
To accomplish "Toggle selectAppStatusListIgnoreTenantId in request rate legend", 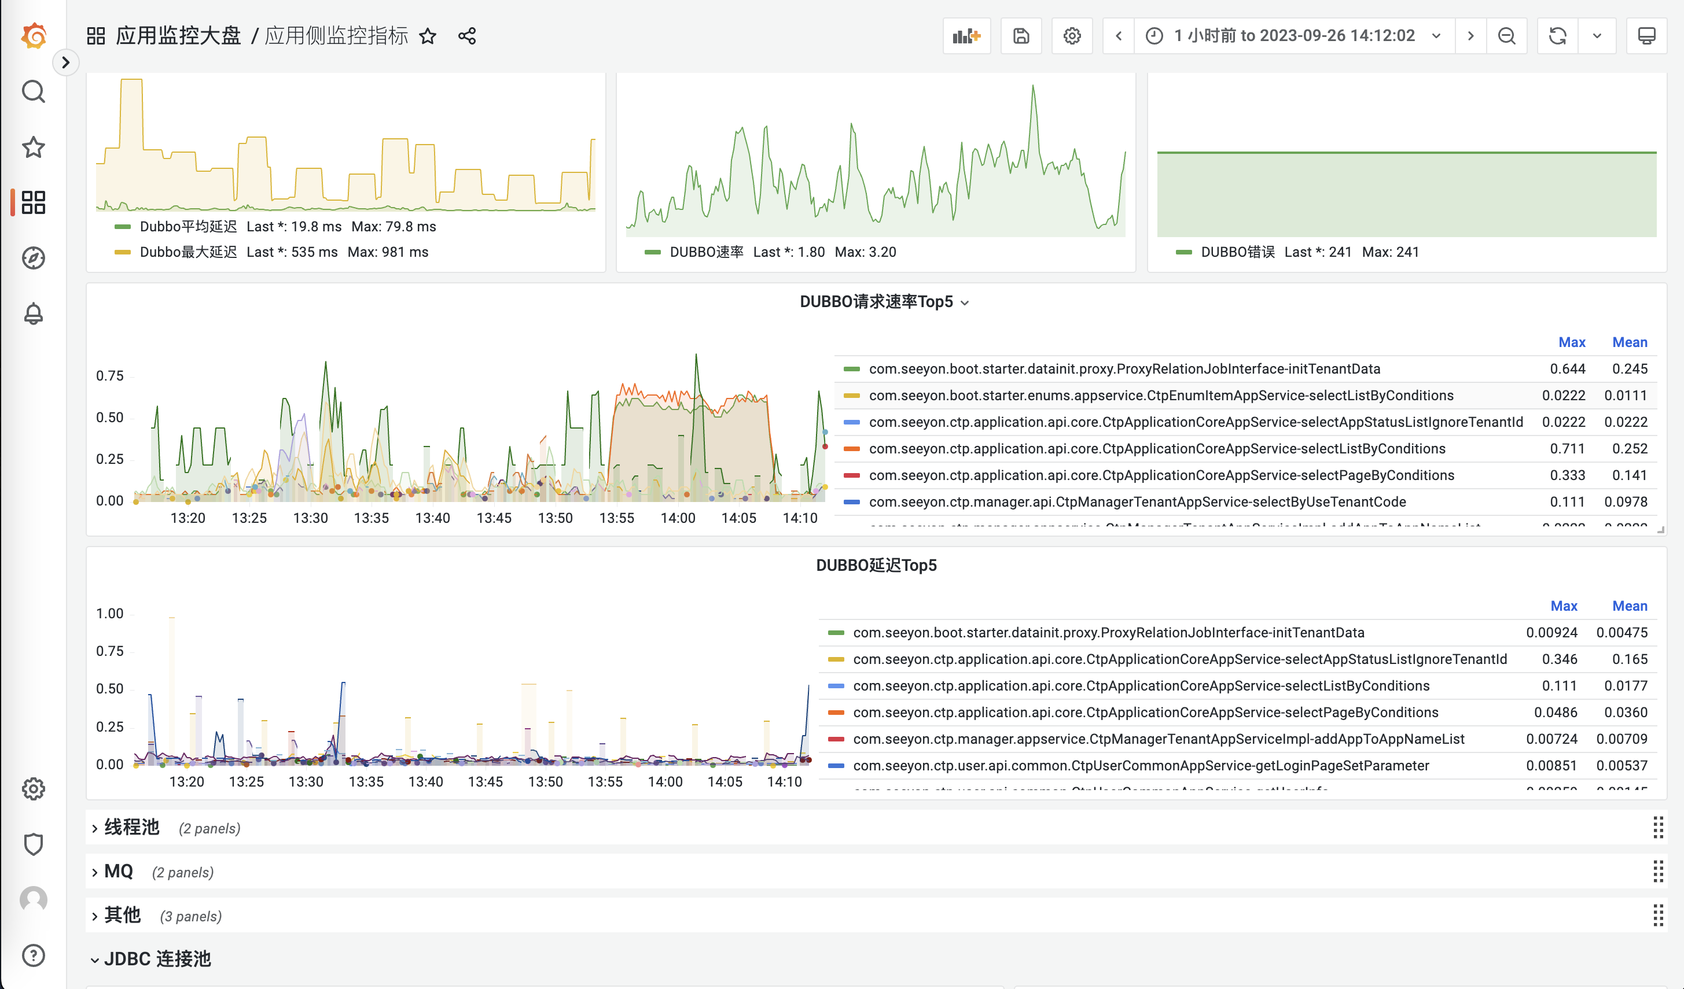I will 1196,422.
